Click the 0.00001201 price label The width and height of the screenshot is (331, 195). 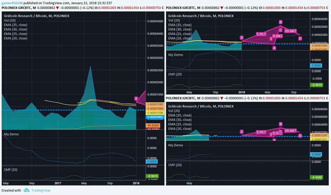pyautogui.click(x=319, y=139)
